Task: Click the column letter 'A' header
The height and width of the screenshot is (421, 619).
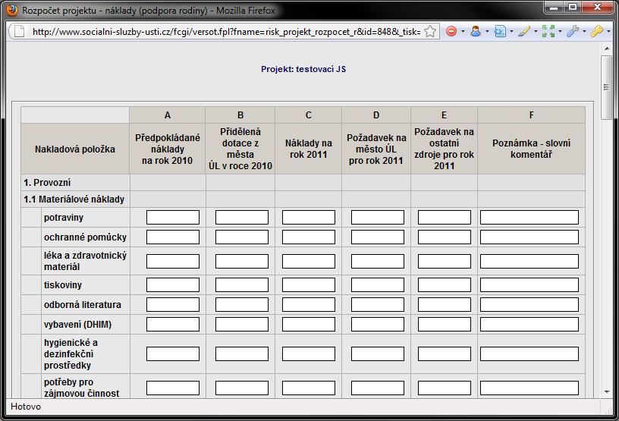Action: 168,115
